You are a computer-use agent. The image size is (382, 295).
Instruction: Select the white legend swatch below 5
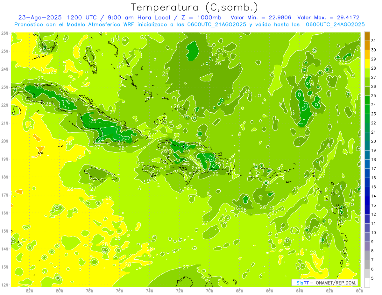click(x=367, y=283)
